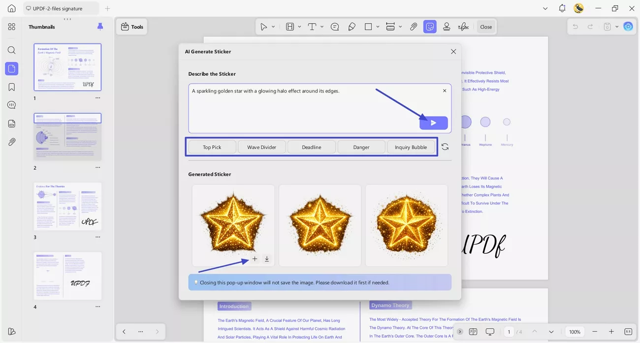Pin the Thumbnails panel

[100, 27]
